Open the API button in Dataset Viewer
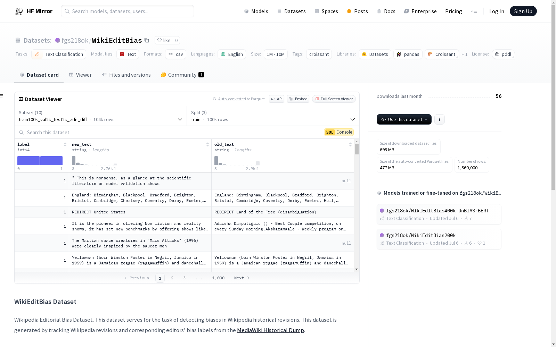 coord(277,99)
